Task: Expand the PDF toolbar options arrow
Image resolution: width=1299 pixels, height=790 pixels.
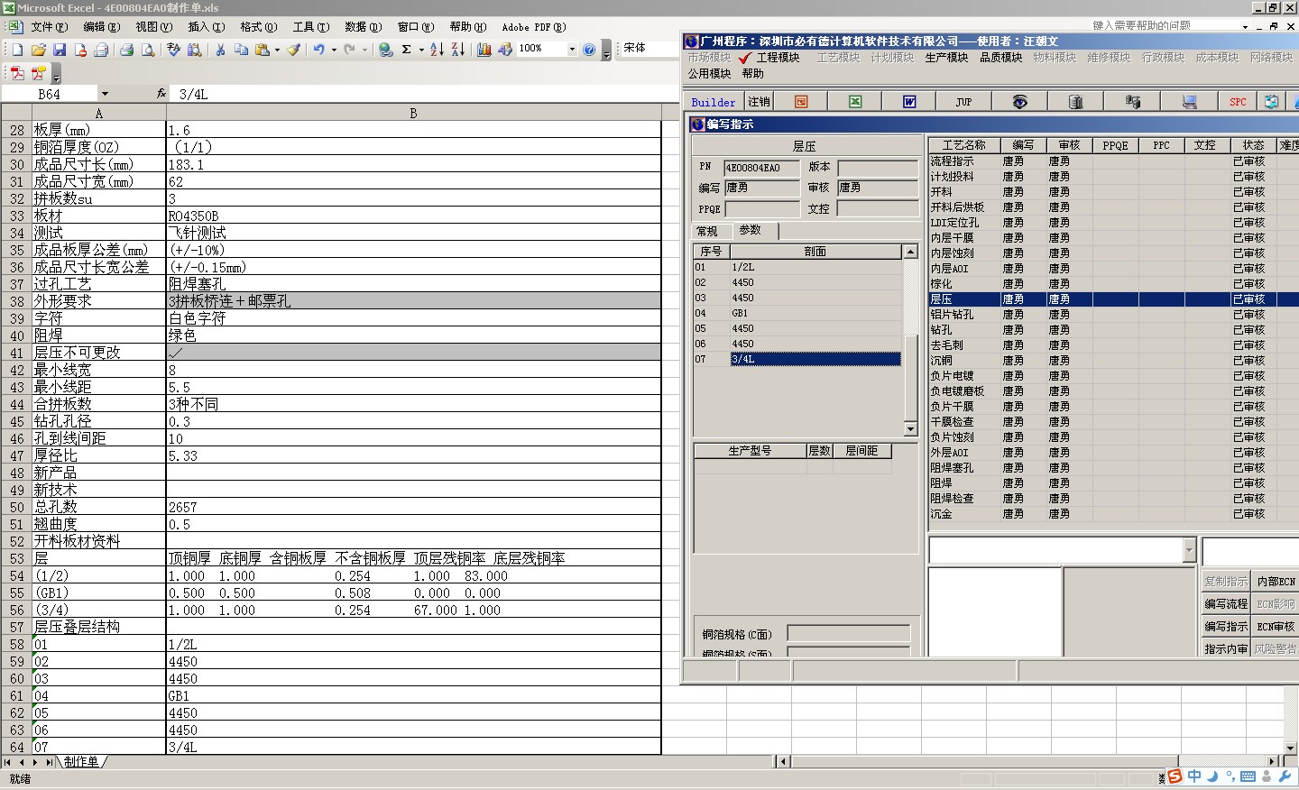Action: point(57,74)
